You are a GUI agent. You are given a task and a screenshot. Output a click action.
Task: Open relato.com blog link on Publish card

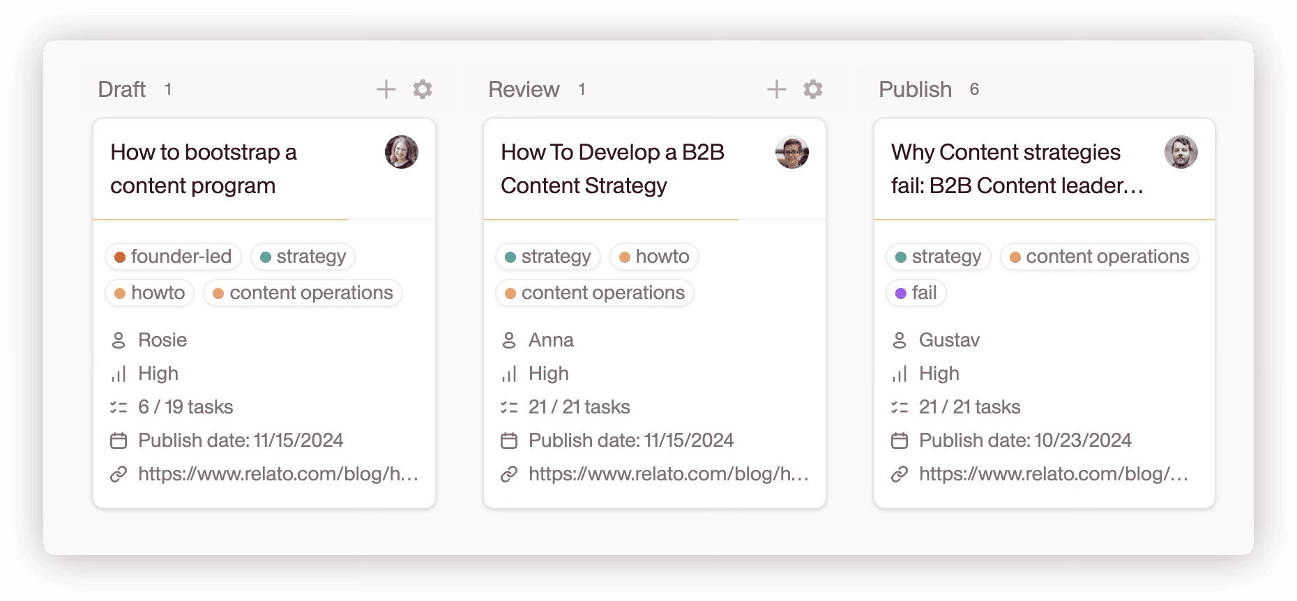(x=1053, y=474)
